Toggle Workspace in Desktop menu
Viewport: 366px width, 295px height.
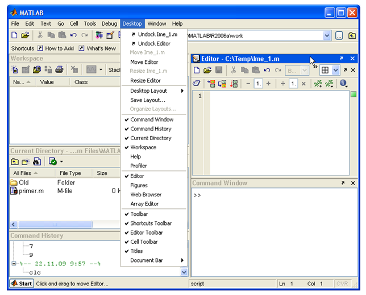[153, 147]
